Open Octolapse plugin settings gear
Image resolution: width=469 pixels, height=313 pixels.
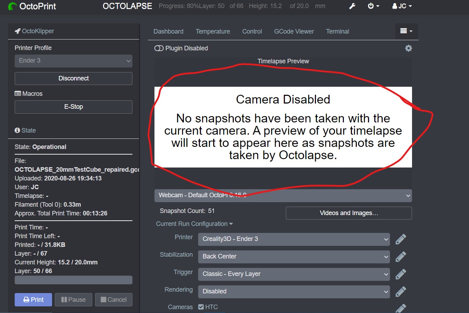coord(408,48)
